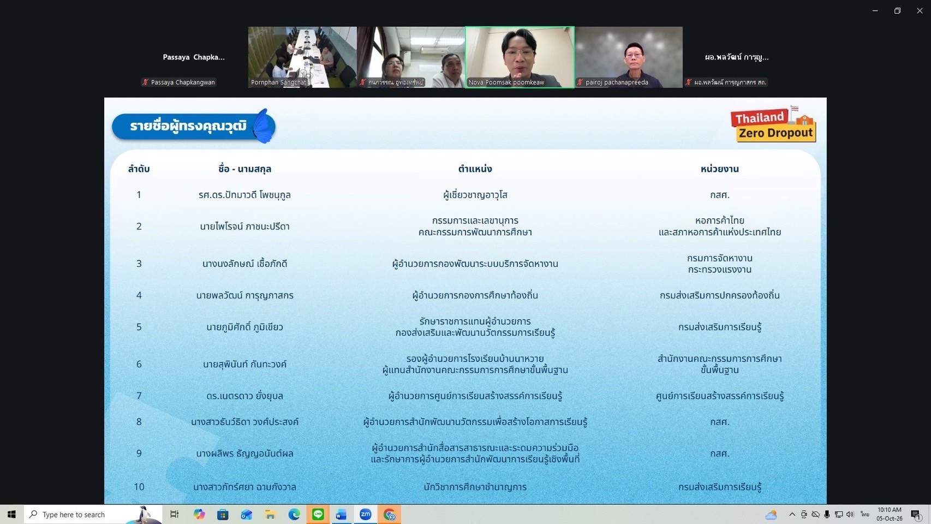Open the Windows Start menu
Image resolution: width=931 pixels, height=524 pixels.
tap(11, 514)
